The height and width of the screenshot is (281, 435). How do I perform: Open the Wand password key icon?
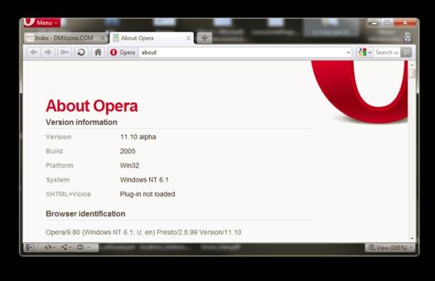64,53
